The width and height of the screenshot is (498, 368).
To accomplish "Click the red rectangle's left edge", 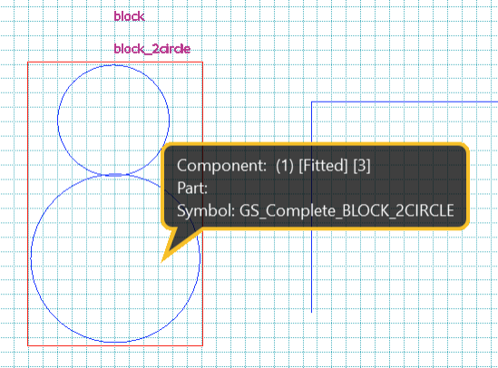I will 28,204.
